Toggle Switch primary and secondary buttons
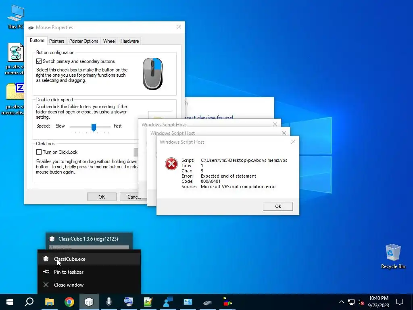Viewport: 413px width, 310px height. [39, 61]
